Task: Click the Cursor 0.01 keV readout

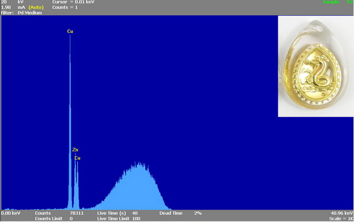Action: coord(73,2)
